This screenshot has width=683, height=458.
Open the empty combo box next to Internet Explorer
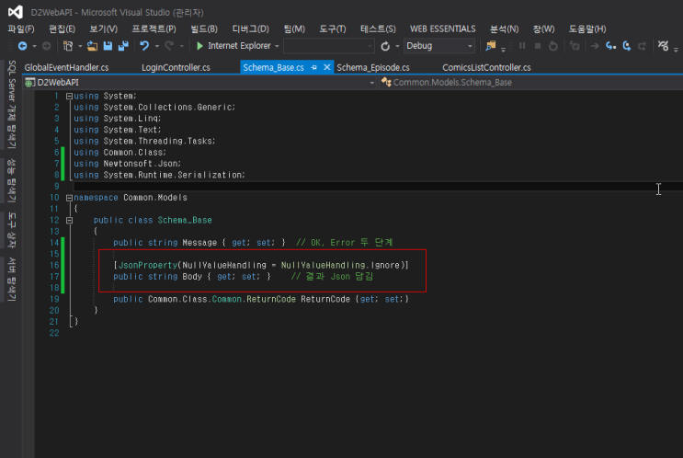point(329,46)
